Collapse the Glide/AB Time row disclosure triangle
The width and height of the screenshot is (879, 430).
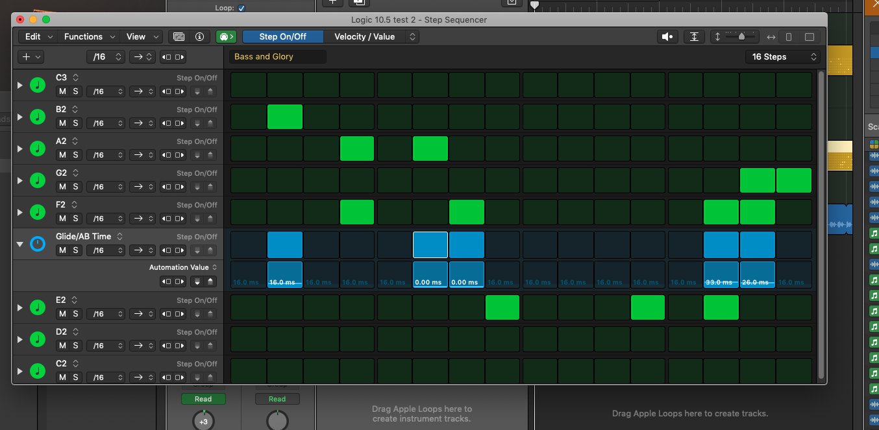19,245
